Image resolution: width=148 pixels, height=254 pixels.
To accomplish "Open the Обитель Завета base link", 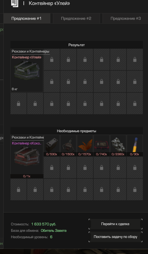I will 53,230.
